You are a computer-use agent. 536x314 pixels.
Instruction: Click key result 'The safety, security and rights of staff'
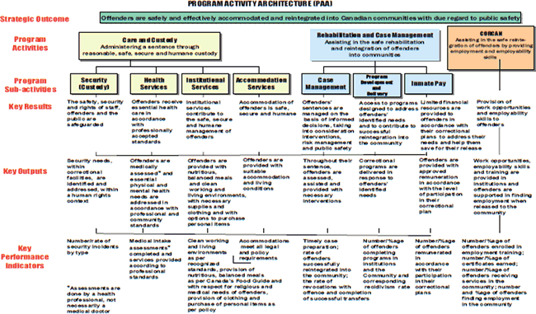pyautogui.click(x=95, y=113)
